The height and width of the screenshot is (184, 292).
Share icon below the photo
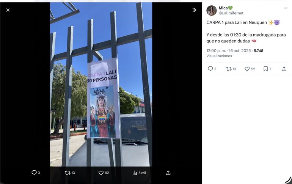pos(168,173)
